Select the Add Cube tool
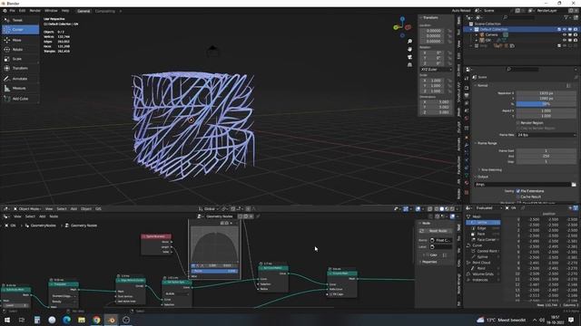581x326 pixels. click(20, 99)
